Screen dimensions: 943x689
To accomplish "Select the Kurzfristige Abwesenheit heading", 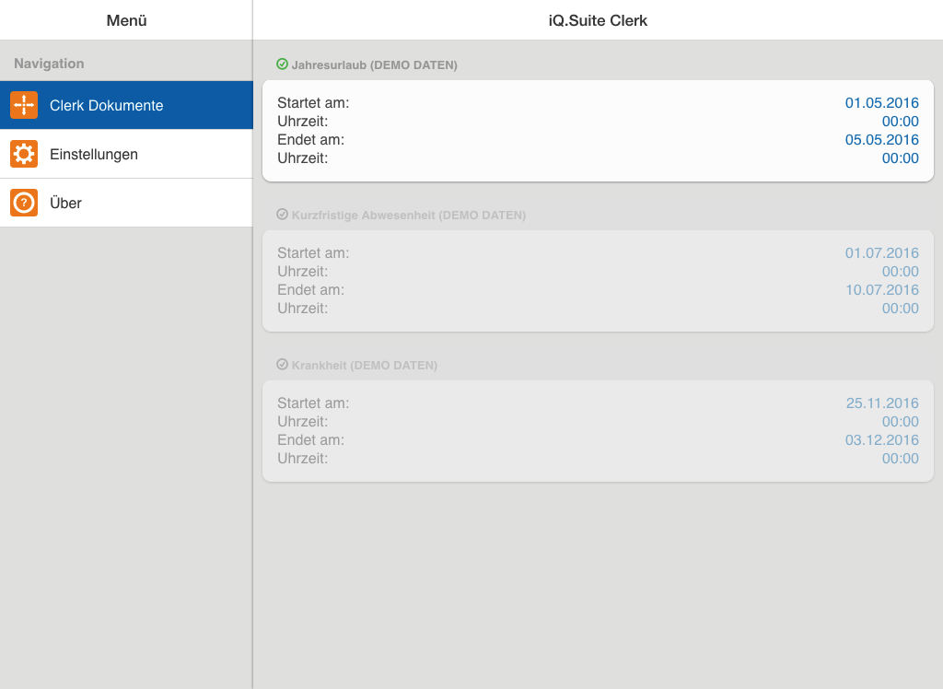I will pyautogui.click(x=408, y=216).
